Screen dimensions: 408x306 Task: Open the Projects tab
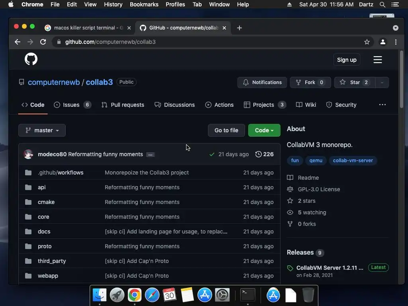tap(265, 105)
